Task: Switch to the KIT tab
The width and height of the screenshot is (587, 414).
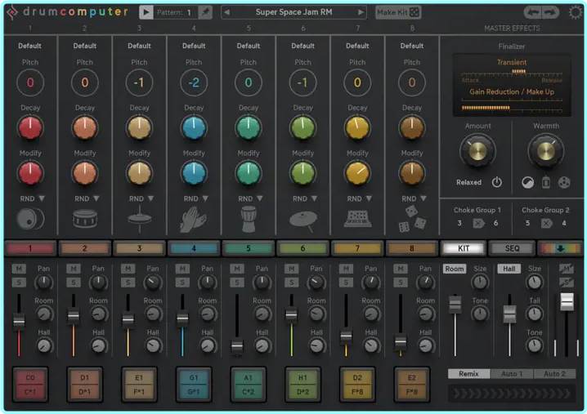Action: 464,248
